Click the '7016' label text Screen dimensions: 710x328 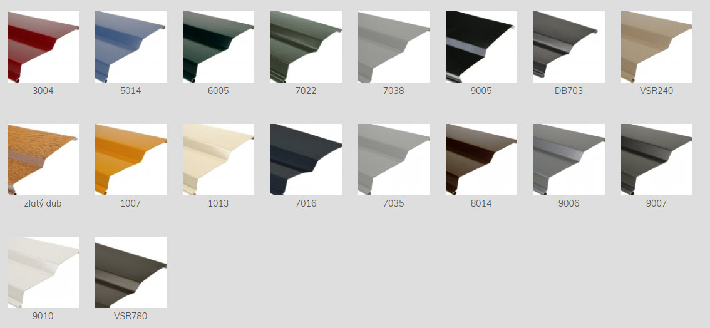[x=306, y=203]
